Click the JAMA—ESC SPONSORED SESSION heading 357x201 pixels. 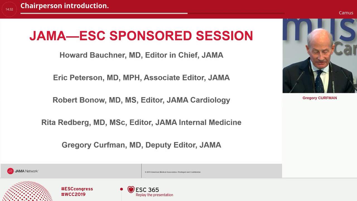[x=141, y=36]
